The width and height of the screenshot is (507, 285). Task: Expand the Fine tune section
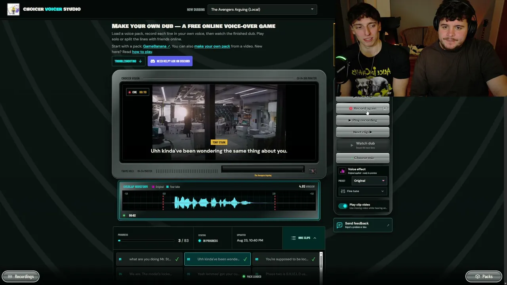point(362,191)
